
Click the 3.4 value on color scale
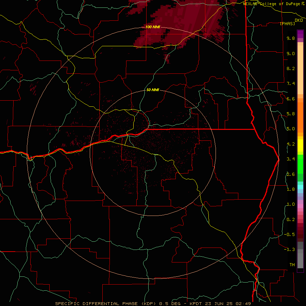coord(291,159)
